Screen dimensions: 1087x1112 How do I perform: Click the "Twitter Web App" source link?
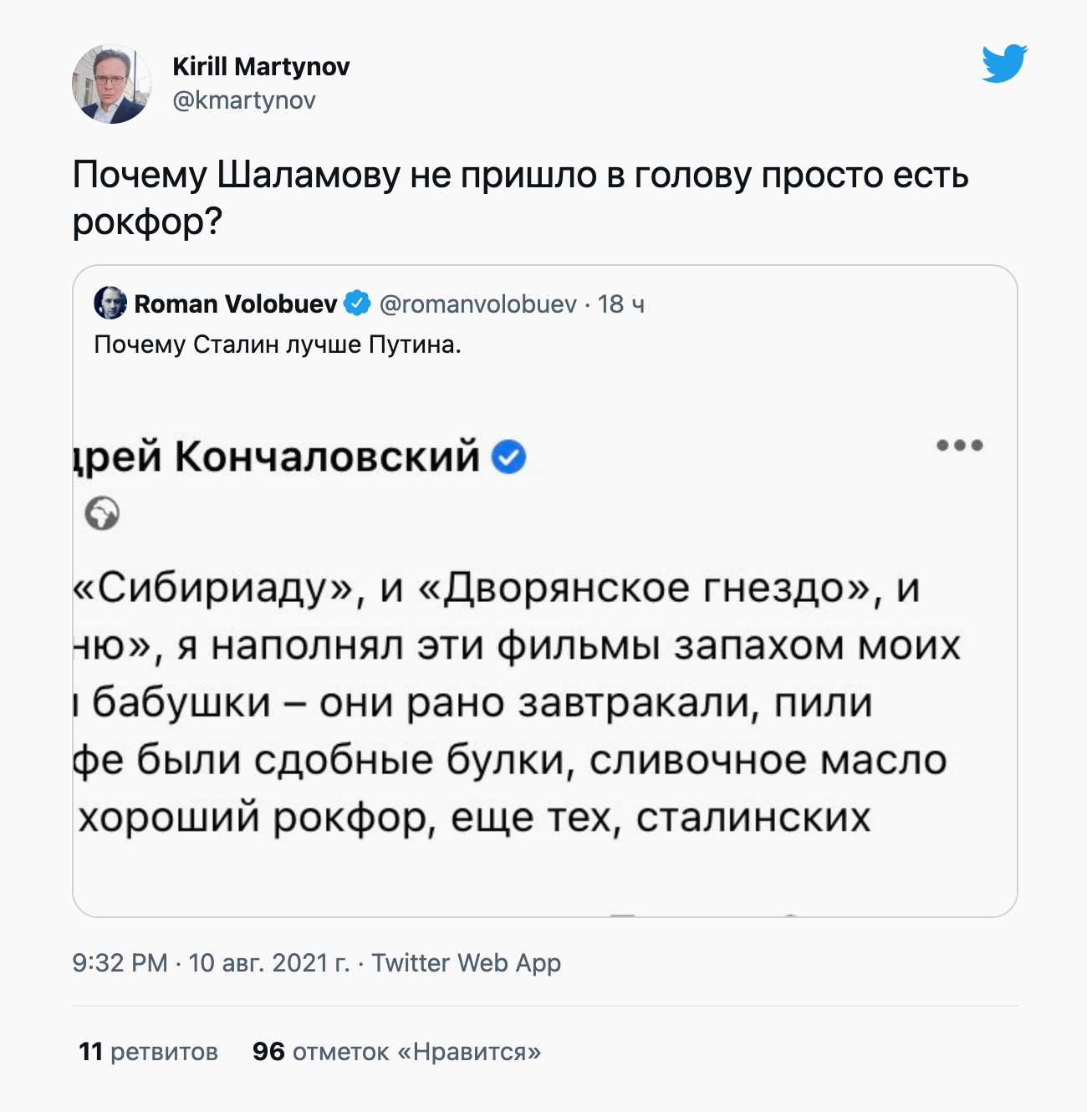coord(467,963)
